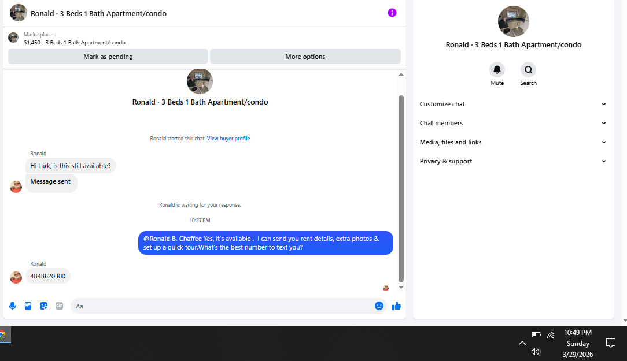The image size is (627, 361).
Task: Open the volume control tray icon
Action: [536, 351]
